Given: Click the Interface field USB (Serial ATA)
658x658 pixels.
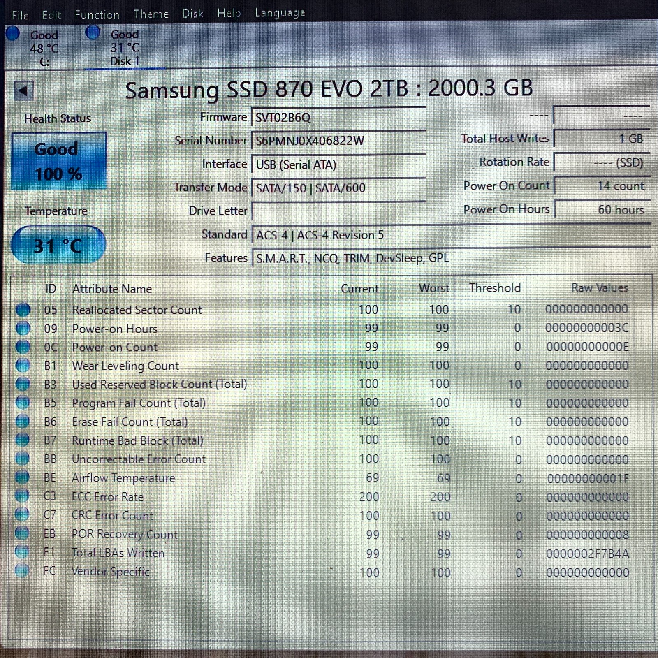Looking at the screenshot, I should [x=338, y=164].
